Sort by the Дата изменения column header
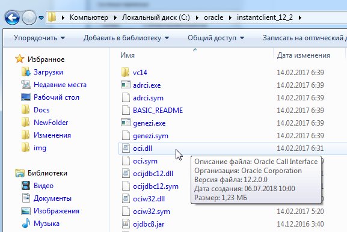Viewport: 347px width, 232px height. coord(304,55)
